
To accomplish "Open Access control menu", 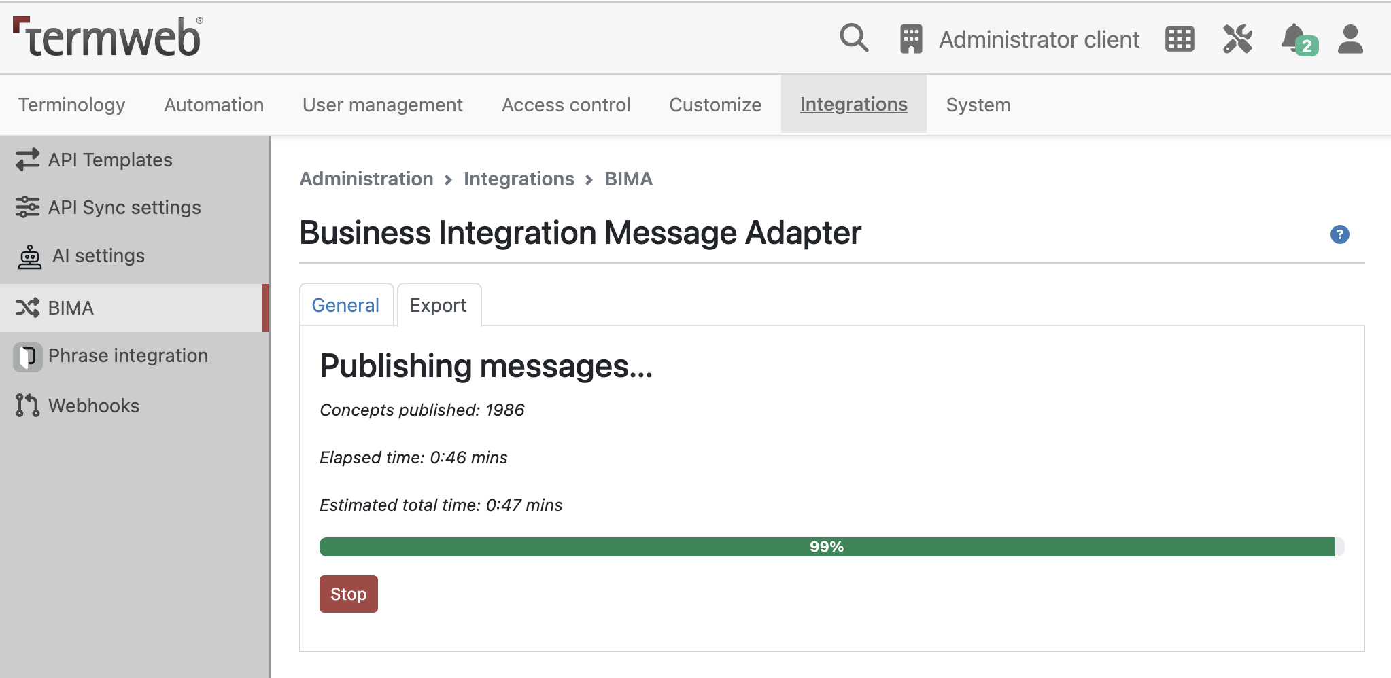I will [566, 105].
